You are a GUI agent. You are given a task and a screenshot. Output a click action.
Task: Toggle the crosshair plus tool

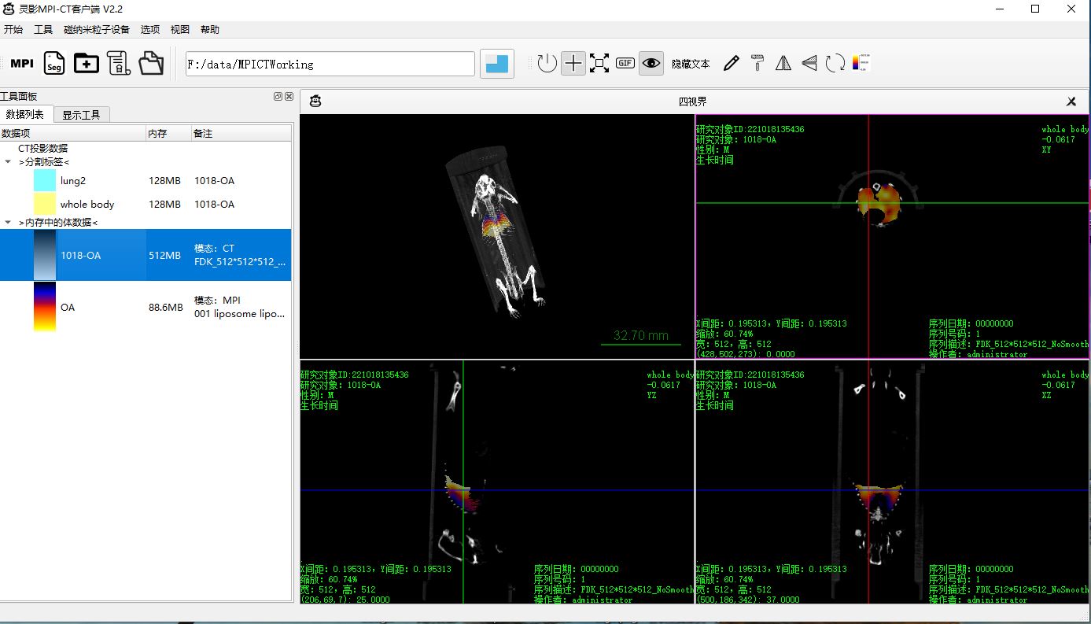click(574, 63)
